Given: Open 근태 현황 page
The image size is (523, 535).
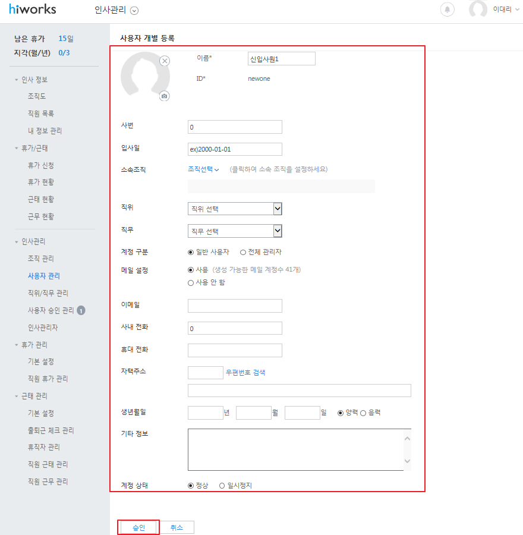Looking at the screenshot, I should 40,199.
